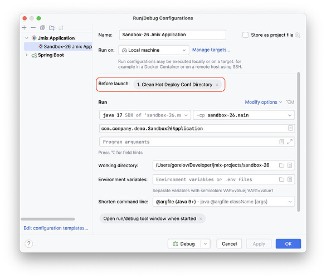Add new configuration with plus icon
This screenshot has width=326, height=278.
(x=24, y=28)
